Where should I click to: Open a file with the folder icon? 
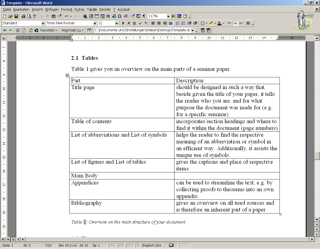tap(10, 16)
